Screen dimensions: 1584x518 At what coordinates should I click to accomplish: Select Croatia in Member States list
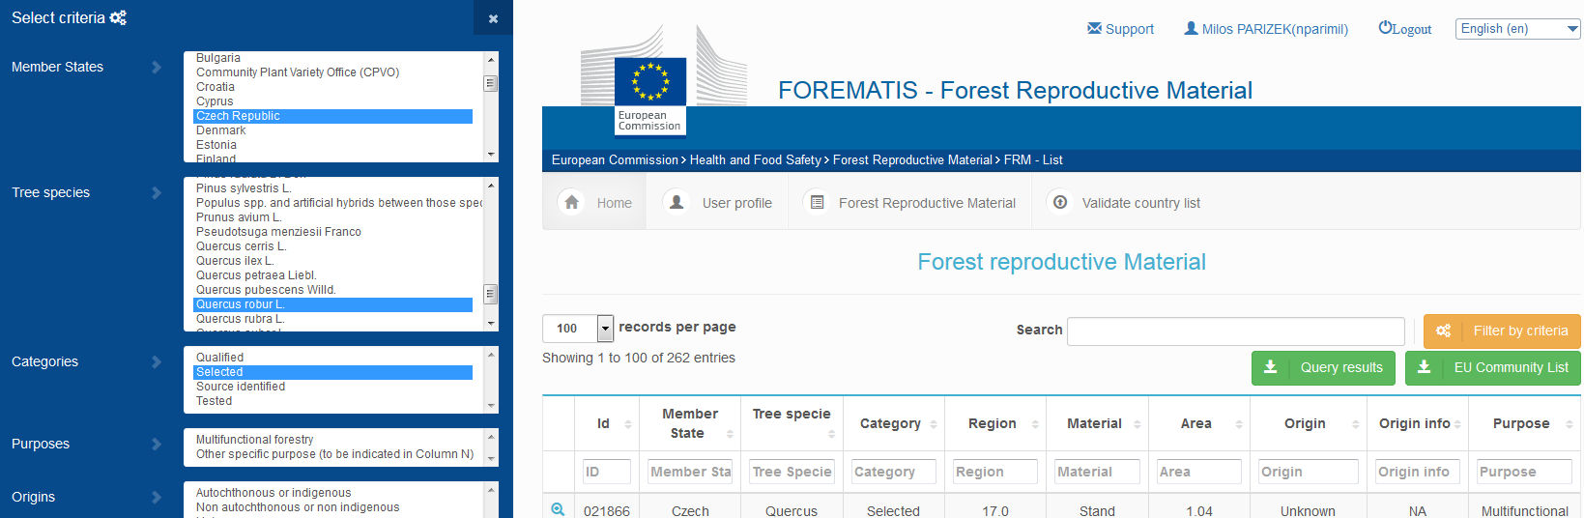coord(332,87)
